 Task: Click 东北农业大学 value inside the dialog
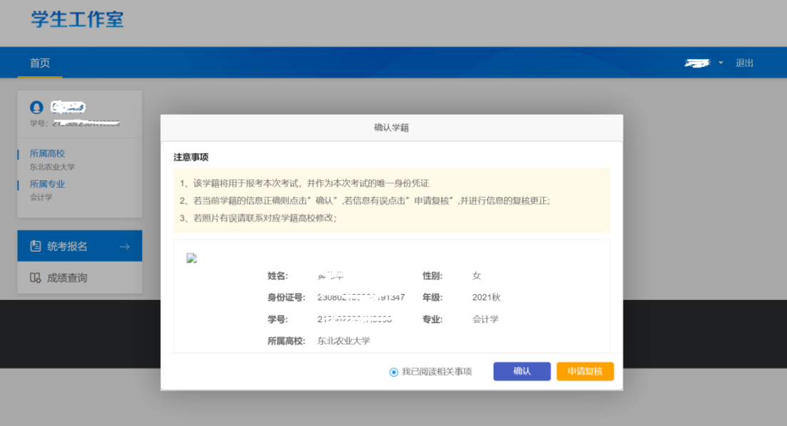[x=344, y=341]
